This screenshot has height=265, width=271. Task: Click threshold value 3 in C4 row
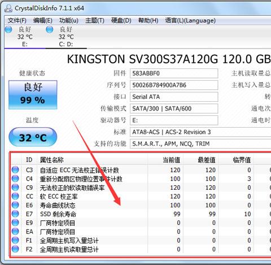tap(249, 179)
